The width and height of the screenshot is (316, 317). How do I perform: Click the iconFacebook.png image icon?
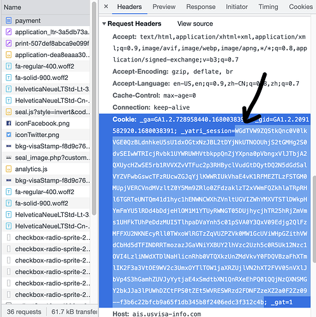(x=8, y=123)
